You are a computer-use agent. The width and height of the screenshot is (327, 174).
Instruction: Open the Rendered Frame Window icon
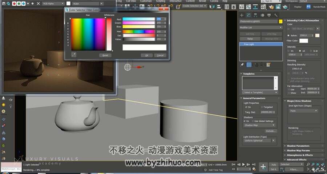pyautogui.click(x=278, y=7)
